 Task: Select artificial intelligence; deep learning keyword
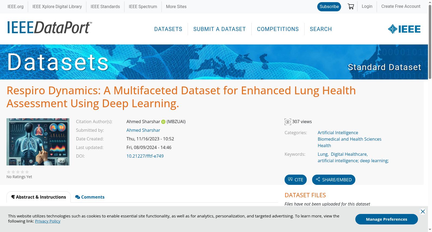353,161
